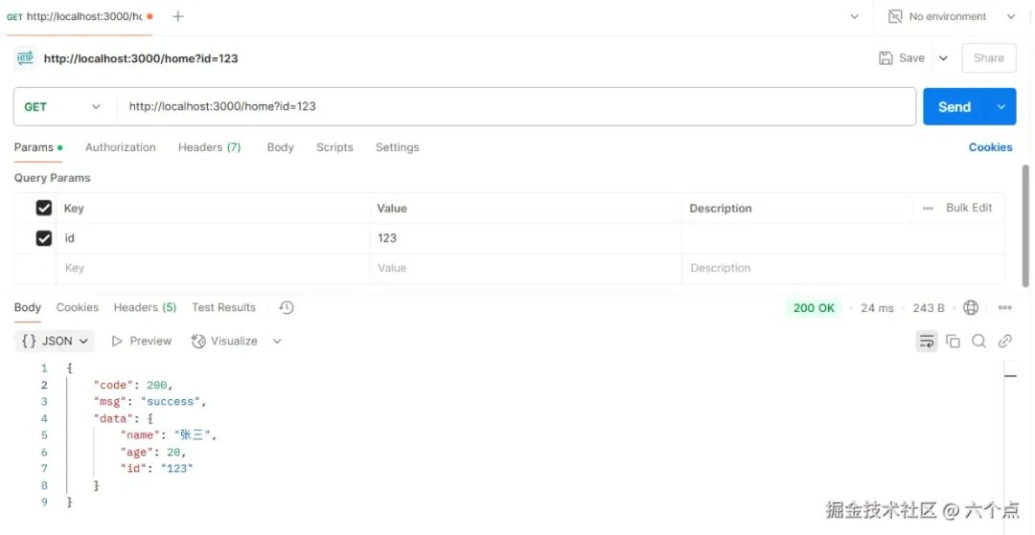Copy response body with the copy icon
This screenshot has width=1035, height=535.
click(x=954, y=341)
